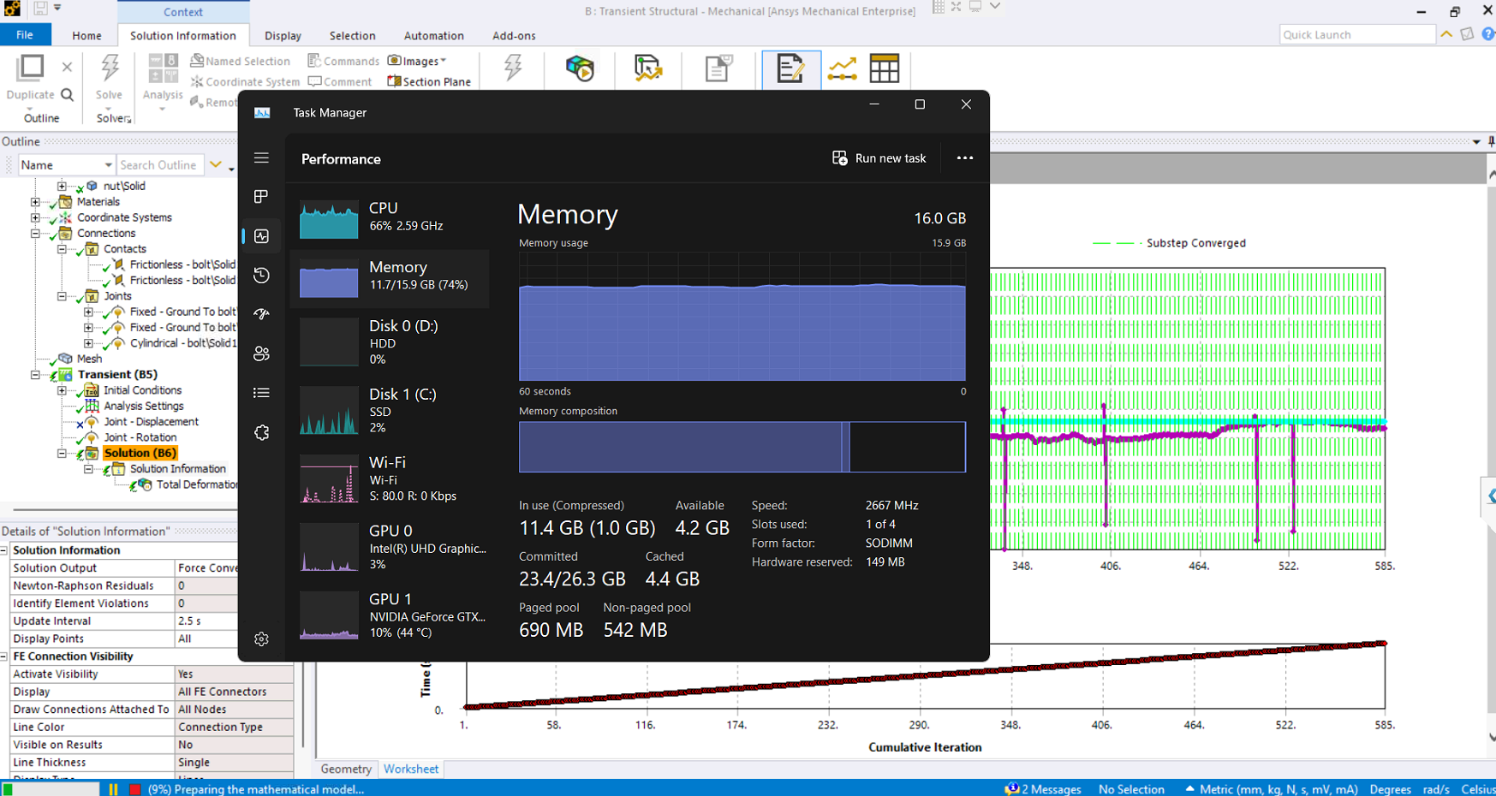Select Total Deformation in the outline tree

click(197, 484)
